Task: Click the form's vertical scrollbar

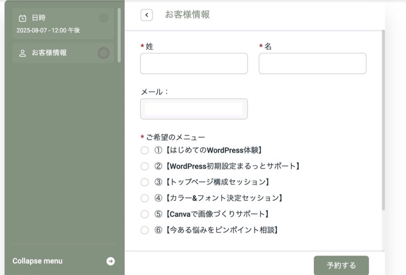Action: click(383, 120)
